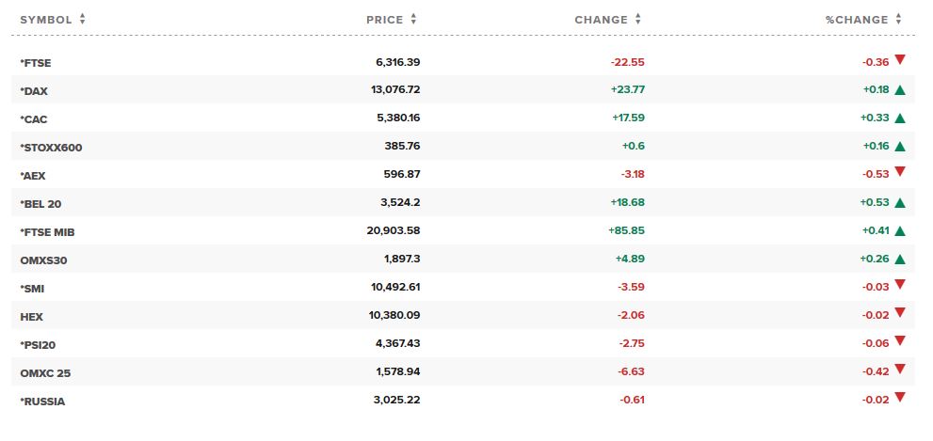The height and width of the screenshot is (441, 933).
Task: Click the OMXS30 change value +4.89
Action: coord(632,260)
